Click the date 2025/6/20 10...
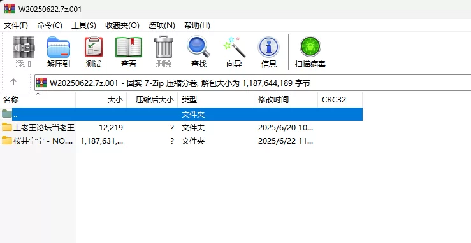 (x=286, y=128)
